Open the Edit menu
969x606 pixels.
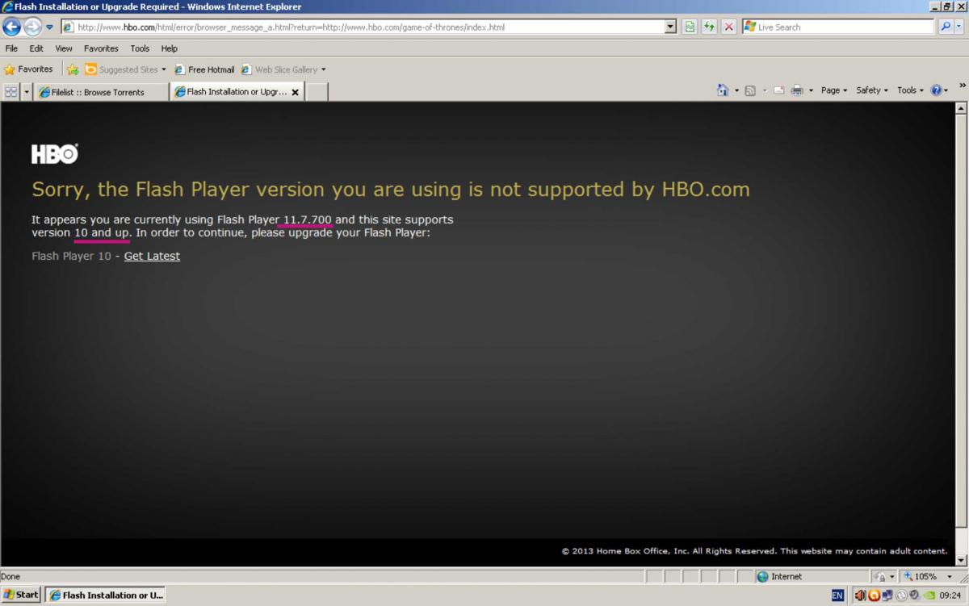tap(36, 48)
